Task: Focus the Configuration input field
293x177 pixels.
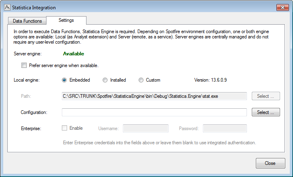Action: coord(154,112)
